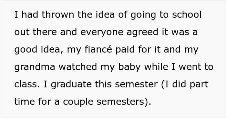Select the word "couple" in the last line
Viewport: 226px width, 118px height.
pos(78,102)
